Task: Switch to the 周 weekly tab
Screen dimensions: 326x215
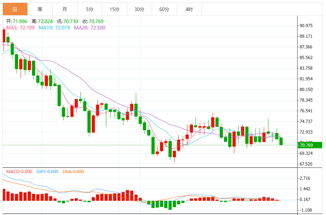Action: click(x=40, y=9)
